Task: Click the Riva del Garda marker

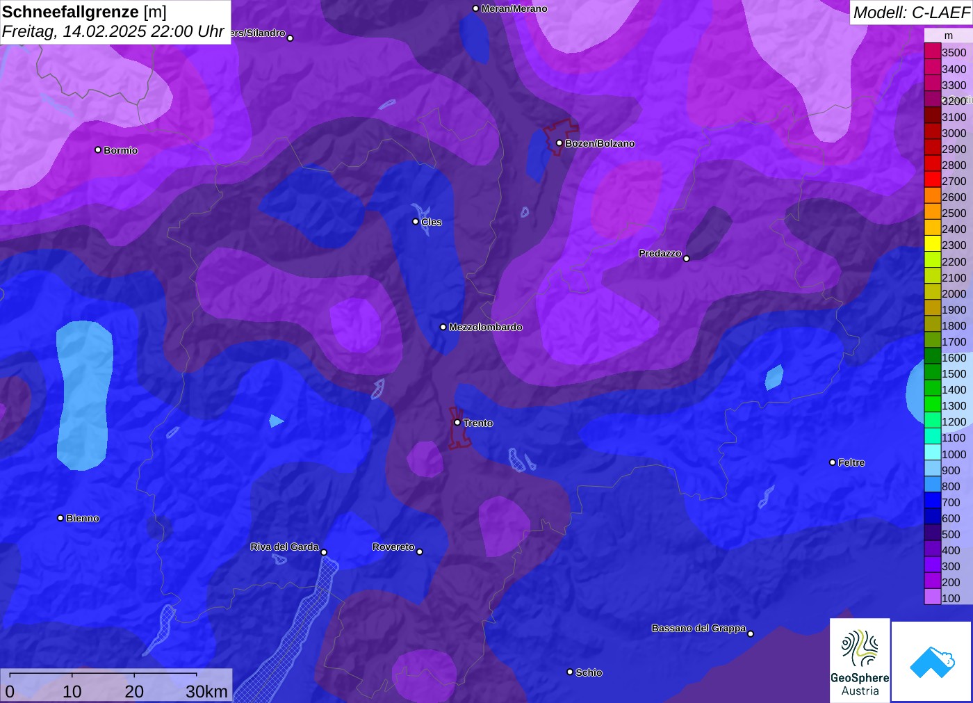Action: (x=324, y=552)
